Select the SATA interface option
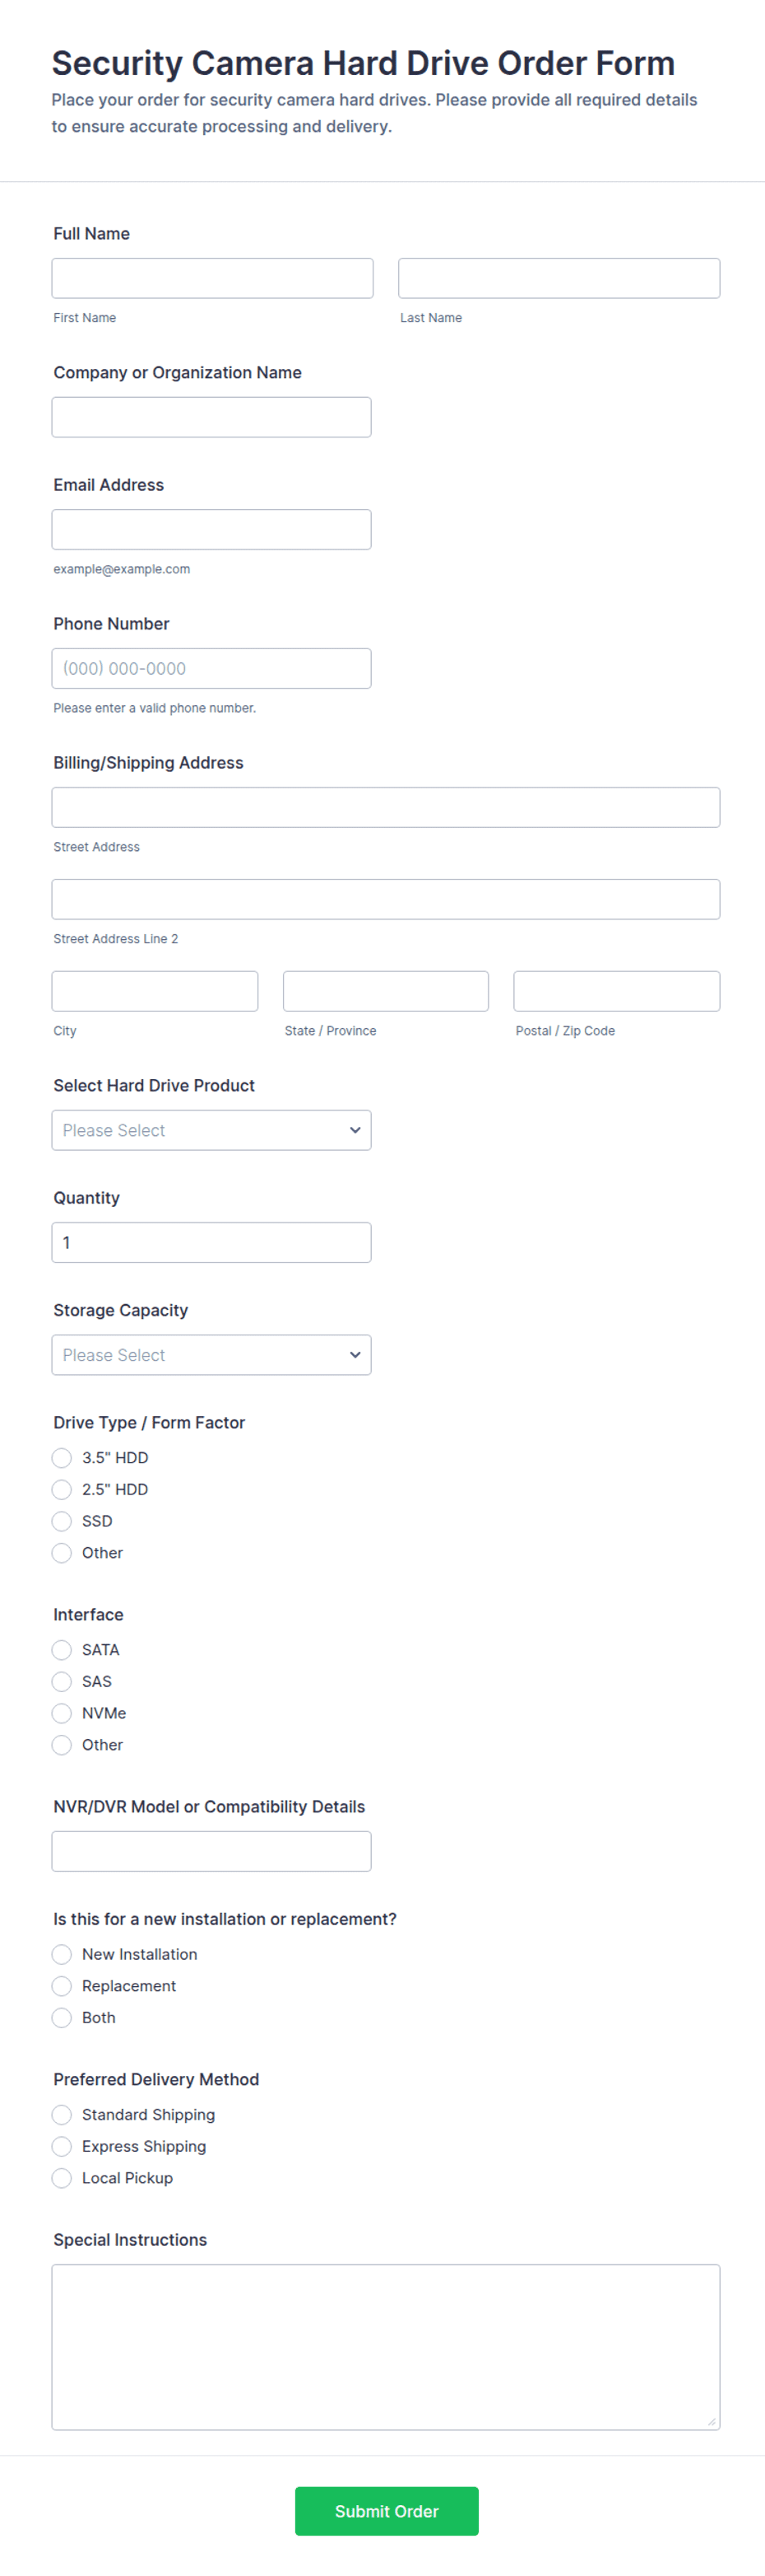 point(62,1650)
